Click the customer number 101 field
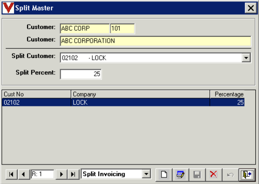Viewport: 259px width, 184px height. (122, 28)
